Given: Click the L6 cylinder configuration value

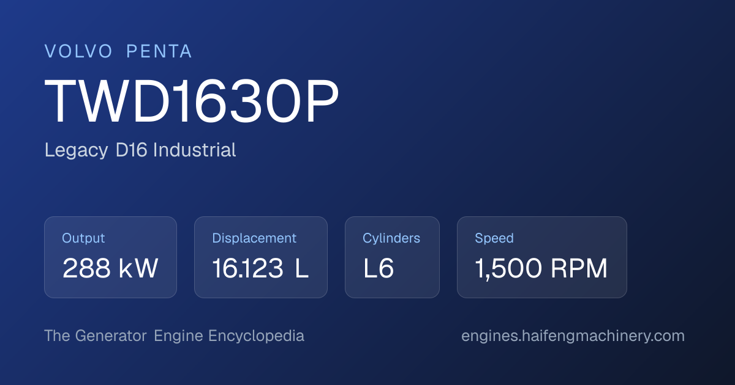Looking at the screenshot, I should [x=379, y=269].
